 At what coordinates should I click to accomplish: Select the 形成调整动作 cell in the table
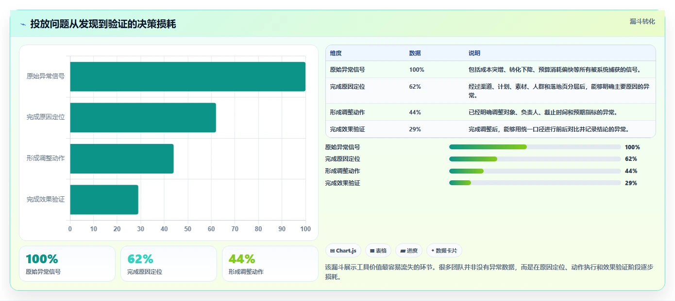(348, 112)
